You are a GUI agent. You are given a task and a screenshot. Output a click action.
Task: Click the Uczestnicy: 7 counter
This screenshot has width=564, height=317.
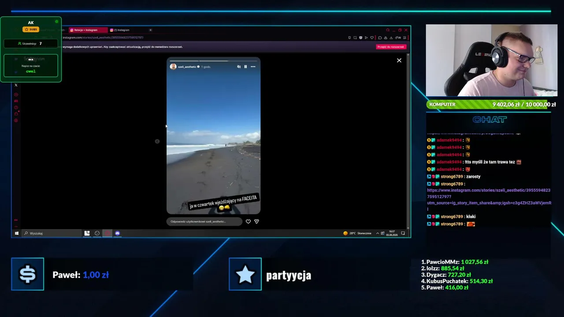(x=30, y=44)
